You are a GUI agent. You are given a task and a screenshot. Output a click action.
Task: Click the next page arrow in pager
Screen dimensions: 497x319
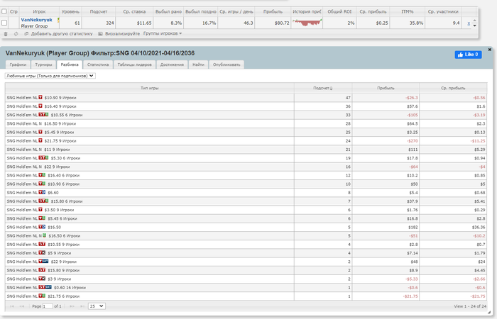[72, 306]
